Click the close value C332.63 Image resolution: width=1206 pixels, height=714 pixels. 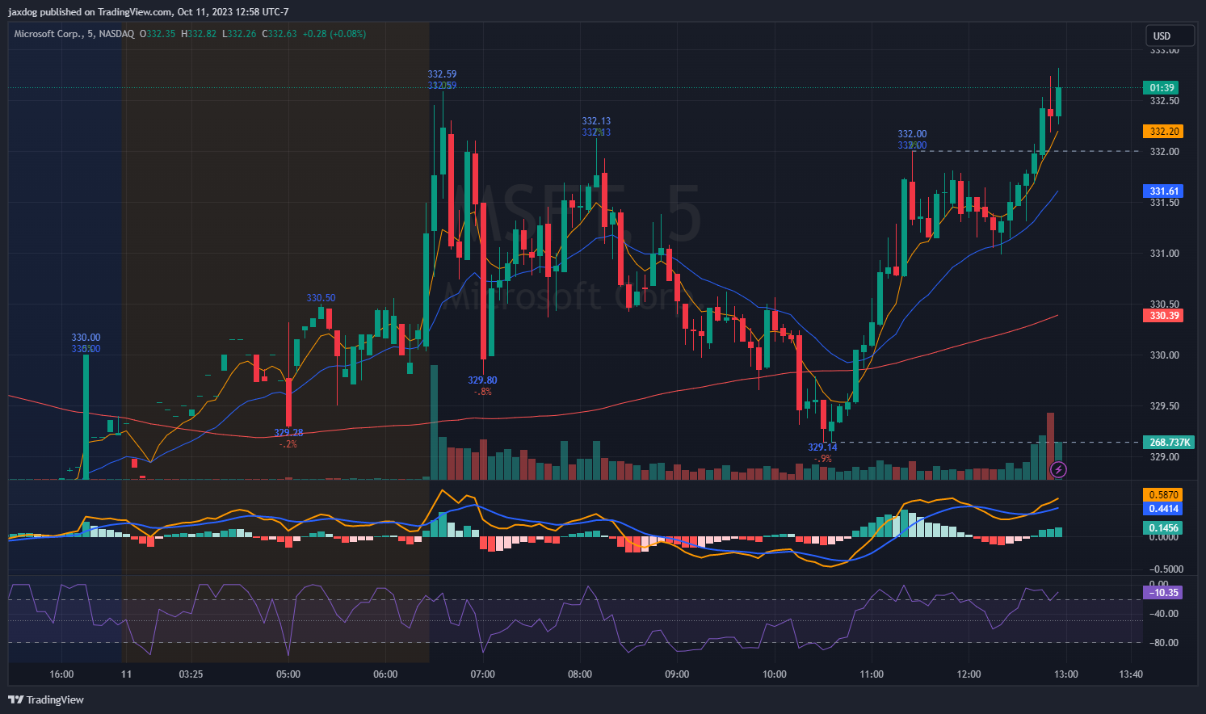pos(279,34)
